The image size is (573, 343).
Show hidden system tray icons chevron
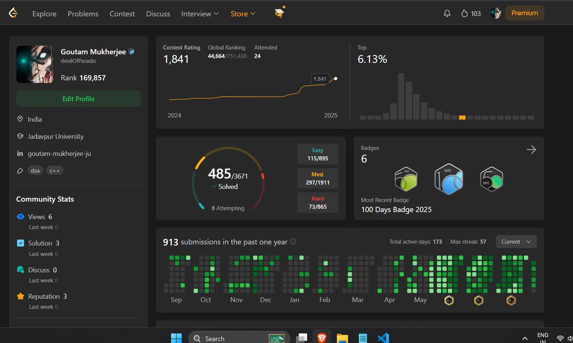click(525, 338)
